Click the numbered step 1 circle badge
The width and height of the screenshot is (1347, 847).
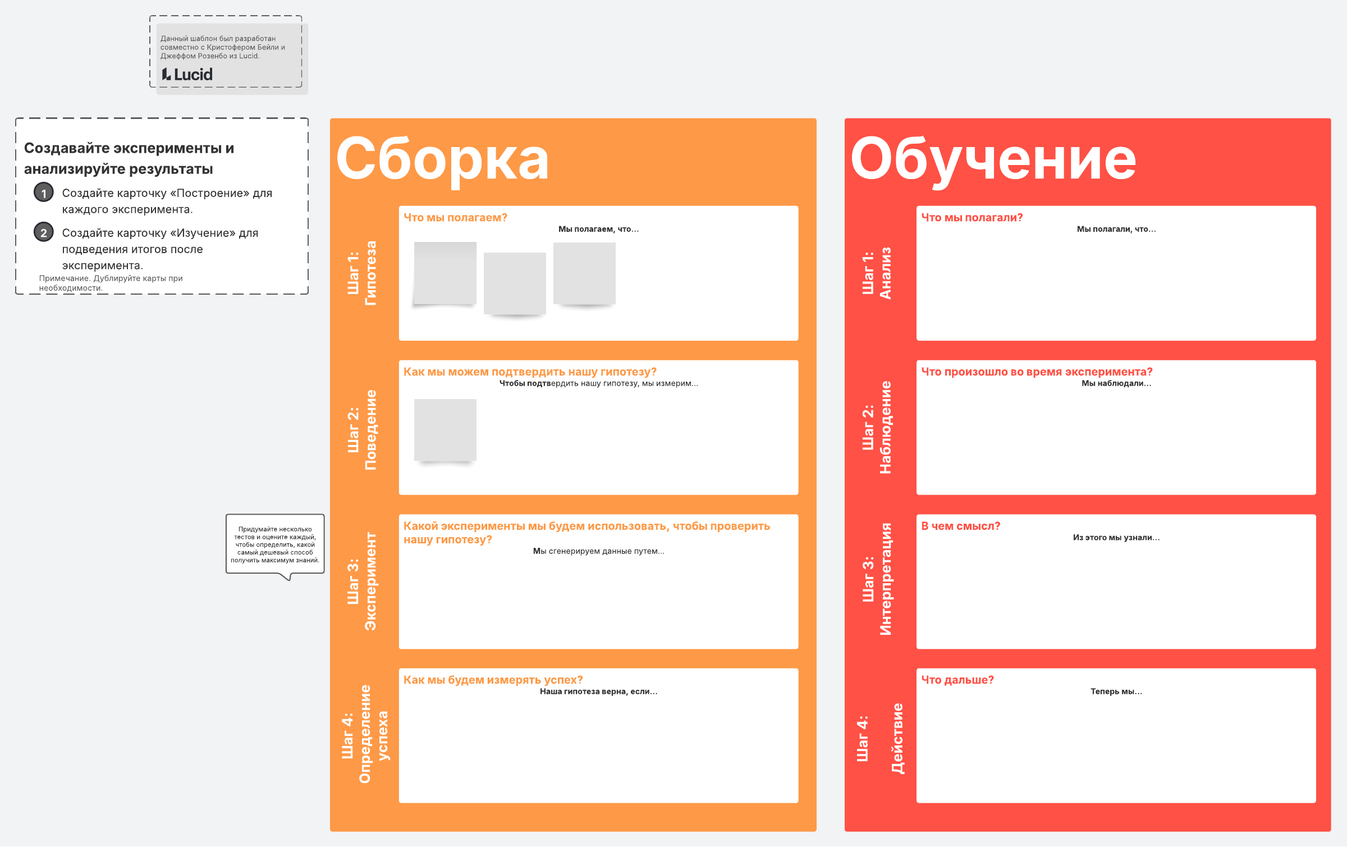point(44,193)
